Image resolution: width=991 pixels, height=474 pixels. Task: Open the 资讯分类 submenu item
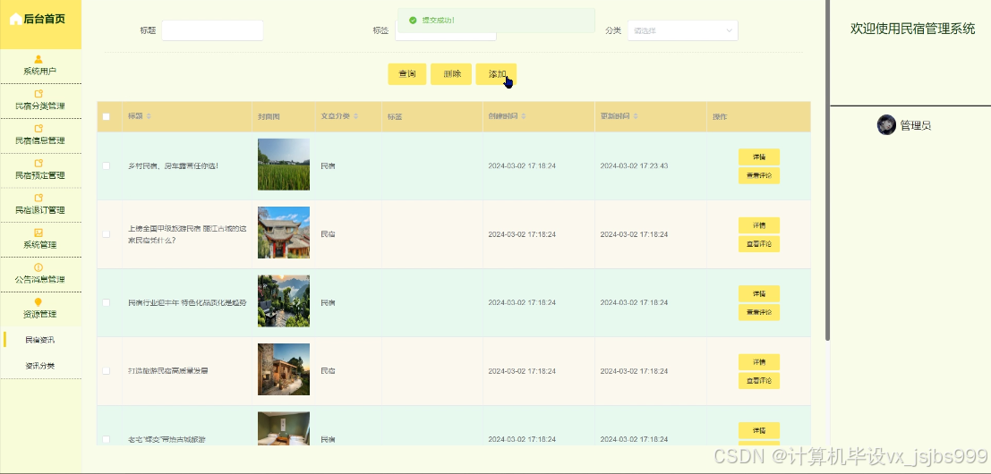tap(39, 366)
